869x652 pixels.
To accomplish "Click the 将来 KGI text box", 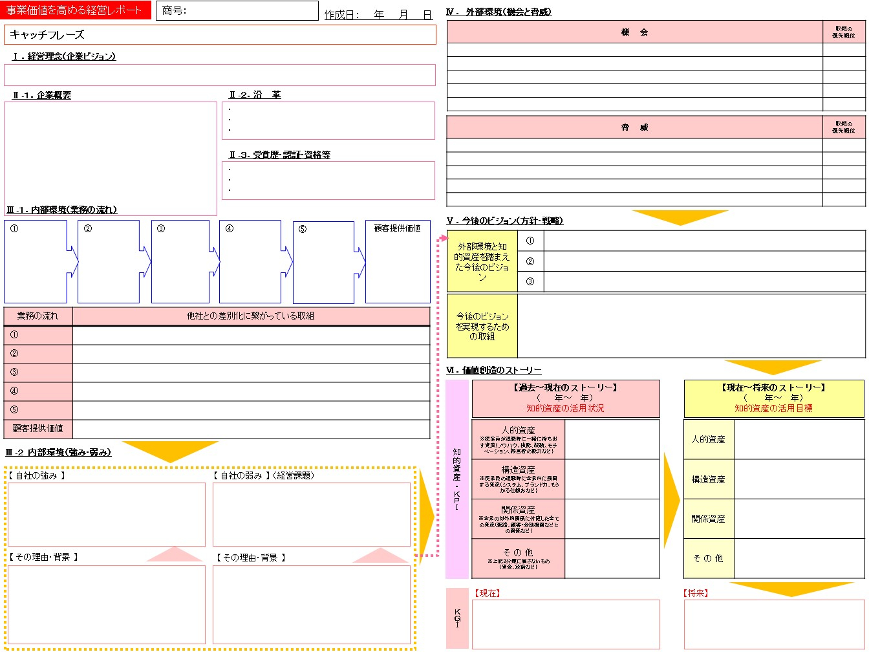I will coord(774,624).
